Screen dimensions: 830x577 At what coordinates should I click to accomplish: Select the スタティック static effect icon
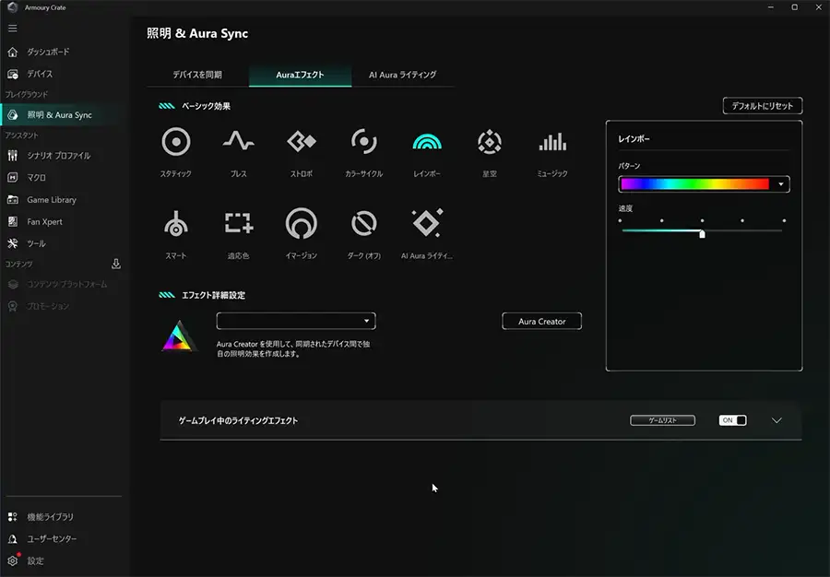coord(176,142)
